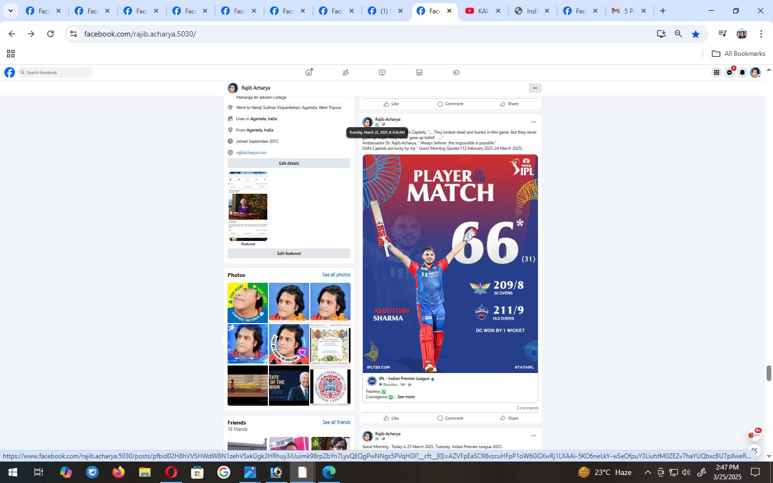Image resolution: width=773 pixels, height=483 pixels.
Task: Open the Featured collection thumbnail
Action: (247, 207)
